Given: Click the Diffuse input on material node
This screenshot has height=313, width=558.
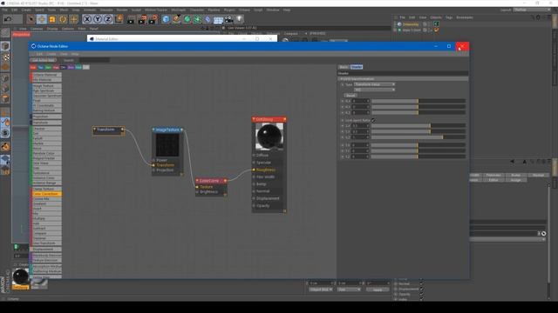Looking at the screenshot, I should coord(262,156).
